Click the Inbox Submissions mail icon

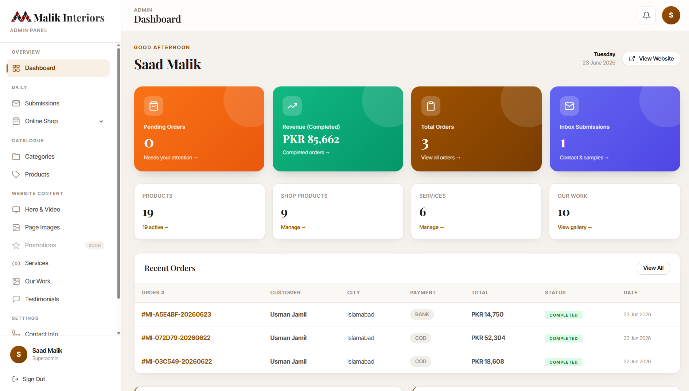(569, 106)
